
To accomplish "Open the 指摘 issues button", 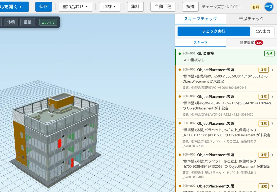I will point(190,7).
